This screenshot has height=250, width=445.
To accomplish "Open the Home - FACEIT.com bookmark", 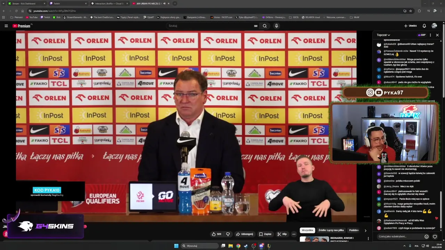I will [x=222, y=17].
